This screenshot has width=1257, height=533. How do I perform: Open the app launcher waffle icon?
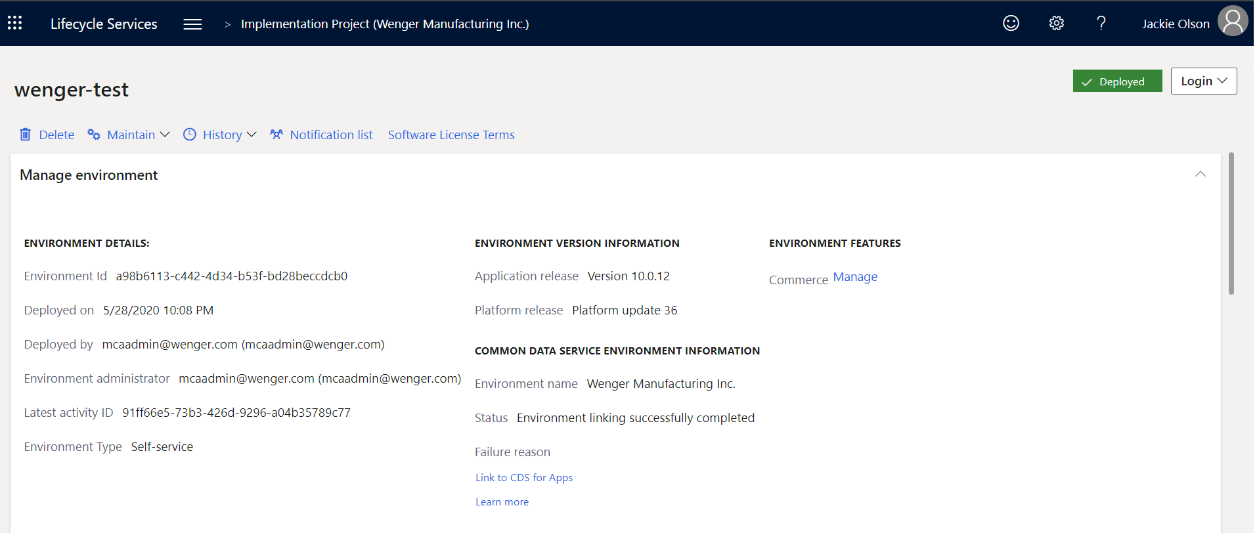click(x=14, y=24)
